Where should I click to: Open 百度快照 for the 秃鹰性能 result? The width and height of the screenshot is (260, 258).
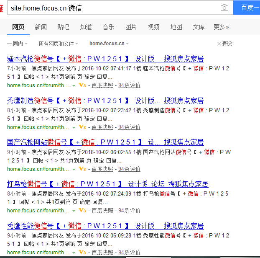102,253
